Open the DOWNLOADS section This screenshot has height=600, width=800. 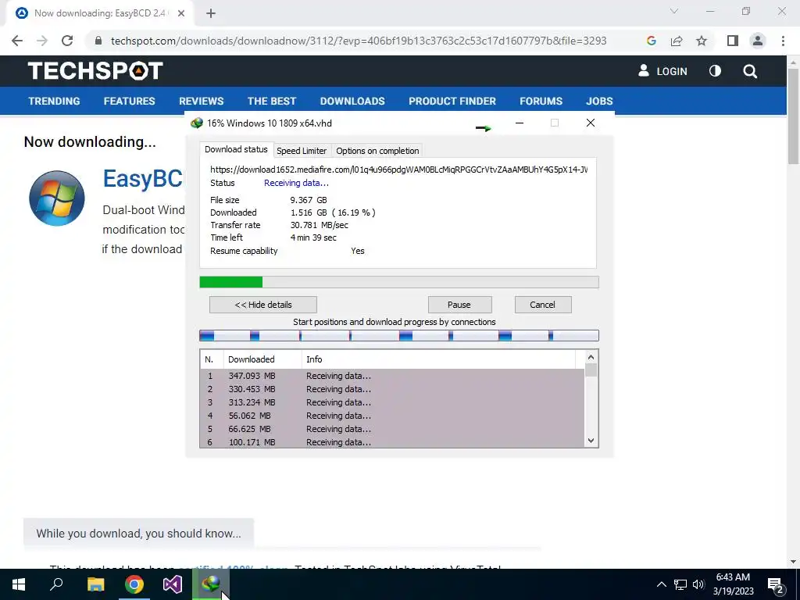352,101
